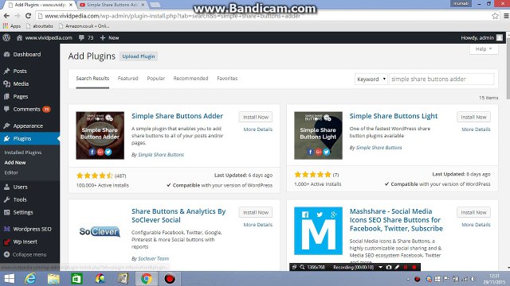Viewport: 510px width, 286px height.
Task: Open the Windows Start button
Action: [9, 279]
